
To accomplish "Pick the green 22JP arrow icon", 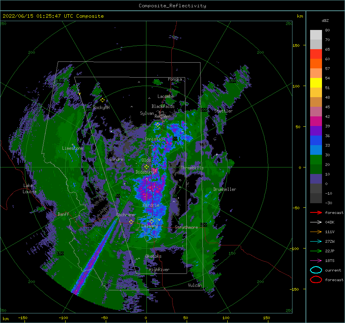I will coord(316,251).
